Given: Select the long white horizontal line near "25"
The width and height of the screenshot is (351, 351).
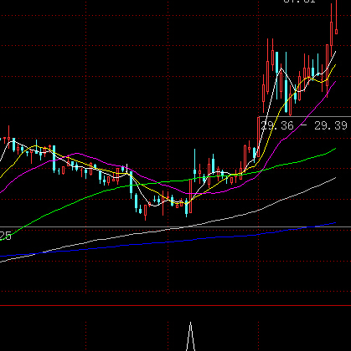Looking at the screenshot, I should (175, 226).
